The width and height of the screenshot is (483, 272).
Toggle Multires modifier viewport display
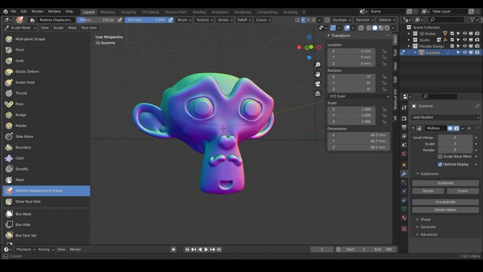click(x=450, y=128)
